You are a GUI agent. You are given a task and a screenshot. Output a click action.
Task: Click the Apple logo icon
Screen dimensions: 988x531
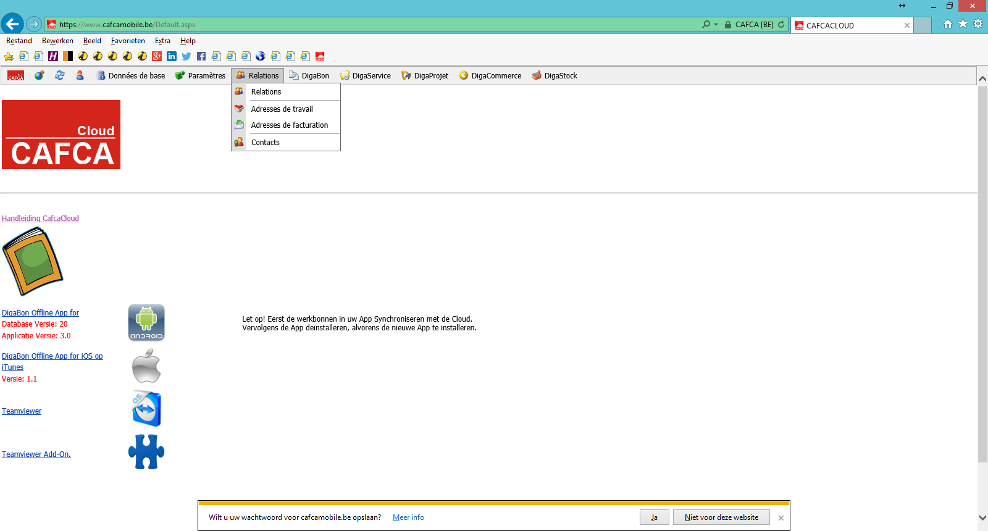[x=146, y=366]
